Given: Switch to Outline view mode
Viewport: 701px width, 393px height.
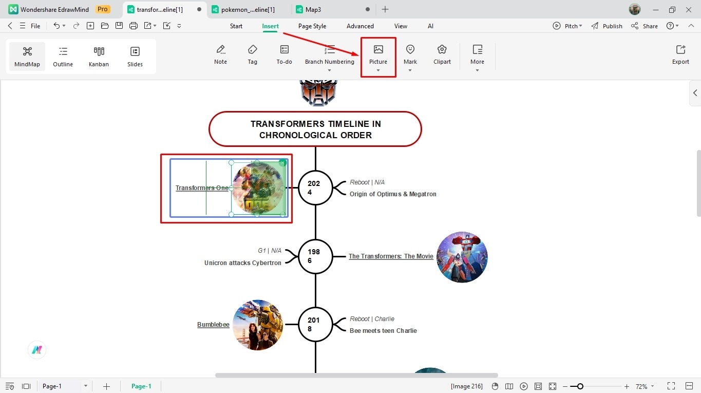Looking at the screenshot, I should click(x=63, y=57).
